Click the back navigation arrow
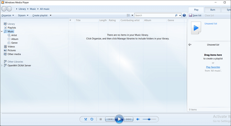Image resolution: width=231 pixels, height=126 pixels. tap(4, 9)
